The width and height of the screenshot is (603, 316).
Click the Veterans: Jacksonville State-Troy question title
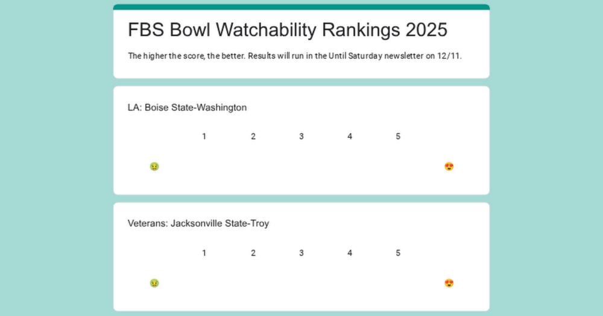198,223
